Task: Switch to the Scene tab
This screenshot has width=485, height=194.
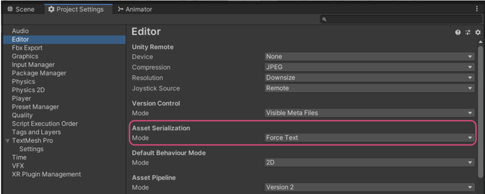Action: (21, 9)
